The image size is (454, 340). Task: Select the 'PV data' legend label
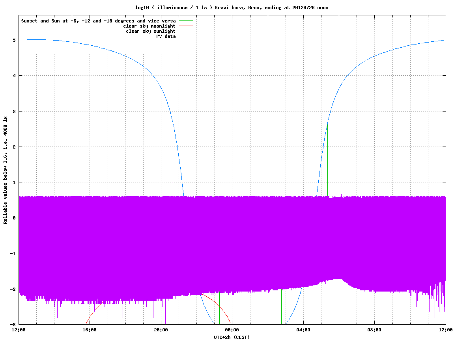point(166,36)
